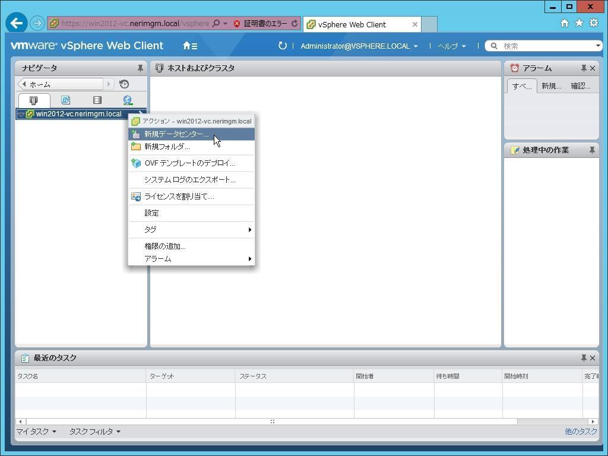Viewport: 608px width, 456px height.
Task: Select the 確認... alarms tab
Action: click(581, 86)
